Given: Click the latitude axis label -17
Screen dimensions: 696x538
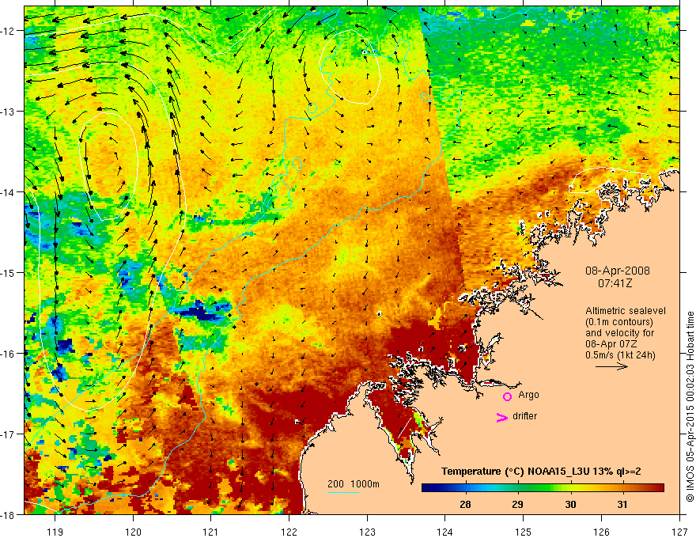Looking at the screenshot, I should pos(8,434).
